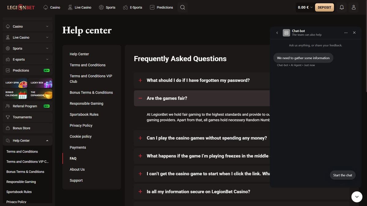This screenshot has width=367, height=206.
Task: Click the sidebar Predictions icon
Action: click(x=8, y=70)
